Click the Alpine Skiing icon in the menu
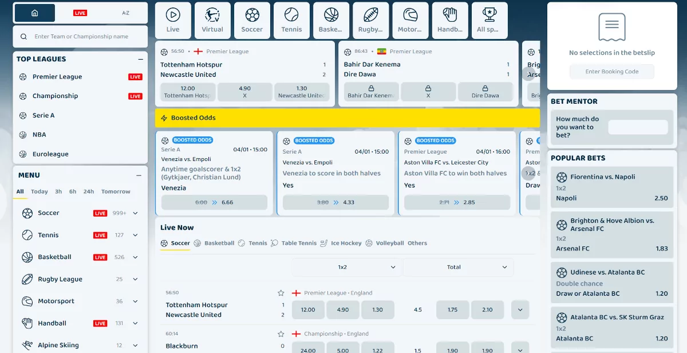The width and height of the screenshot is (687, 353). coord(27,346)
